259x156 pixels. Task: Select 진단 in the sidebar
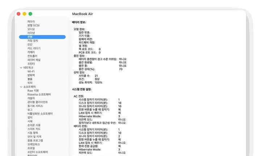pyautogui.click(x=30, y=45)
